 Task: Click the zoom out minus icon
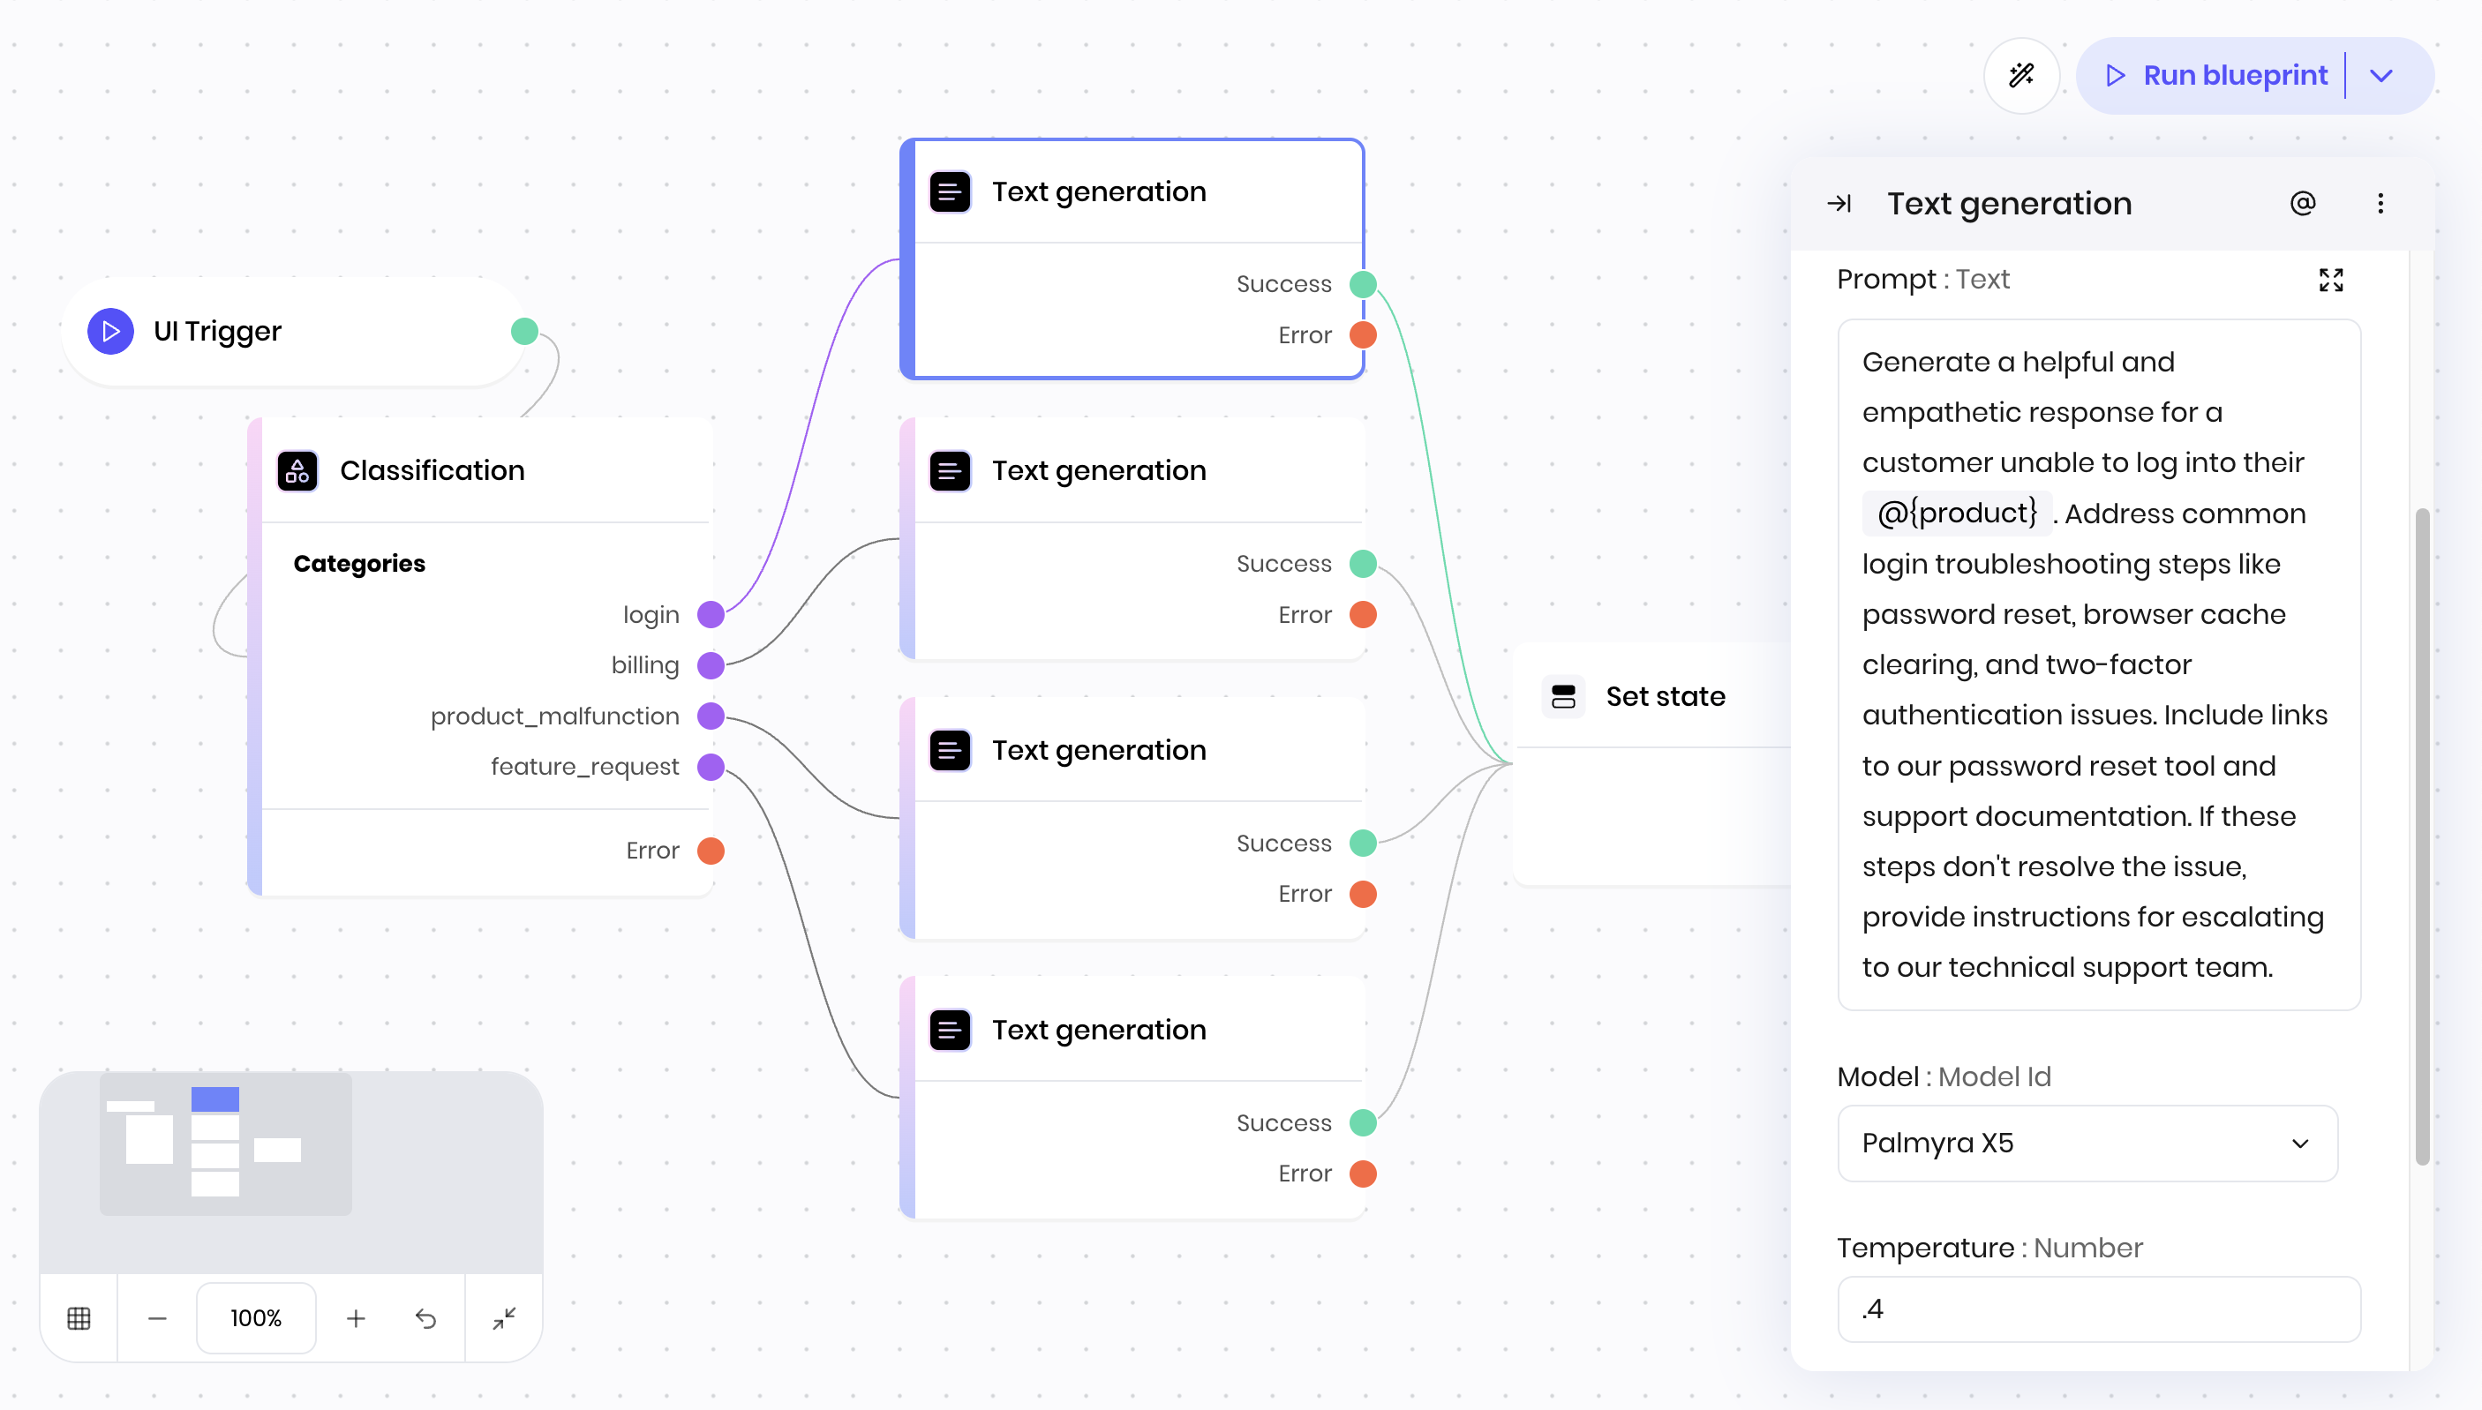[x=157, y=1318]
